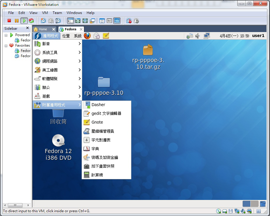Open the mail client panel icon
The height and width of the screenshot is (216, 270).
[x=97, y=36]
